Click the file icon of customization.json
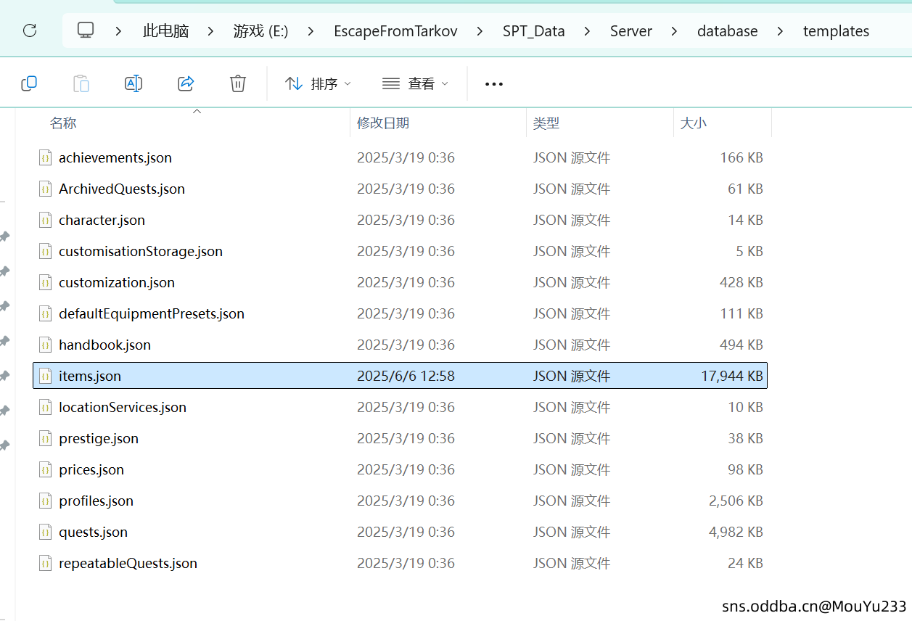Image resolution: width=912 pixels, height=621 pixels. coord(45,282)
